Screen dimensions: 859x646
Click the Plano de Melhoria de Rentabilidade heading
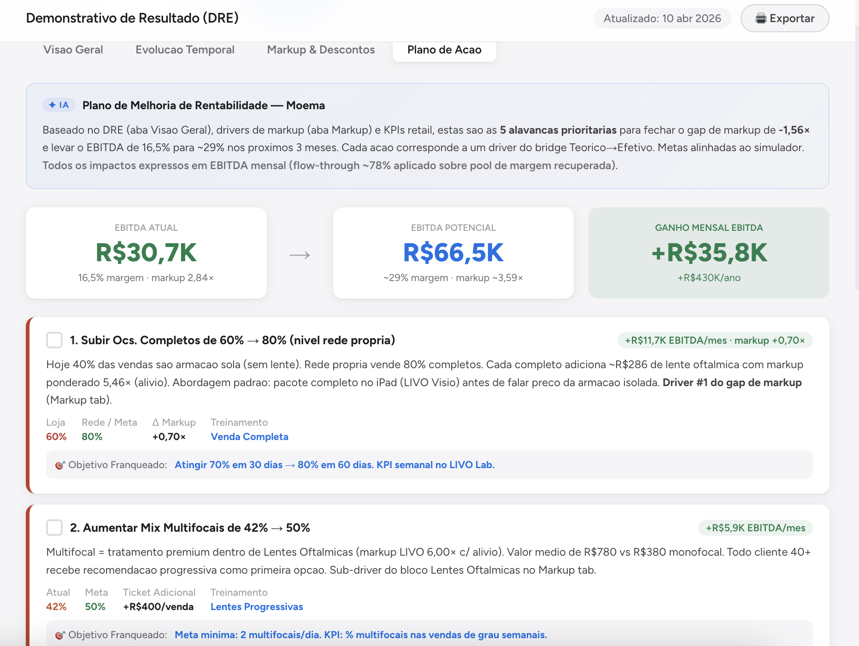[x=204, y=106]
